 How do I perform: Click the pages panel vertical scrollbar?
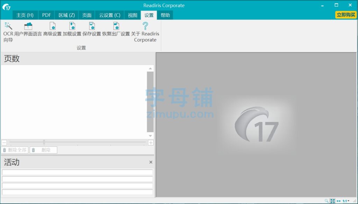click(150, 102)
